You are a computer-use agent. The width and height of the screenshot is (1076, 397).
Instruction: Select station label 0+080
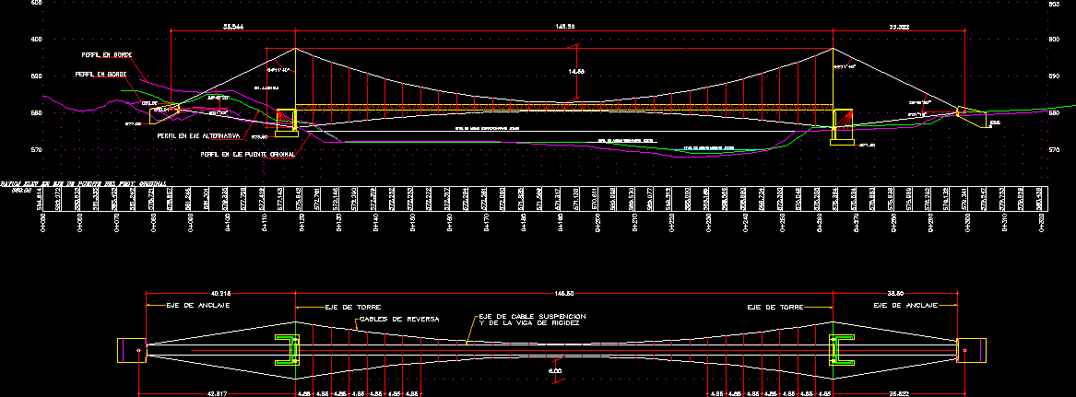tap(154, 224)
